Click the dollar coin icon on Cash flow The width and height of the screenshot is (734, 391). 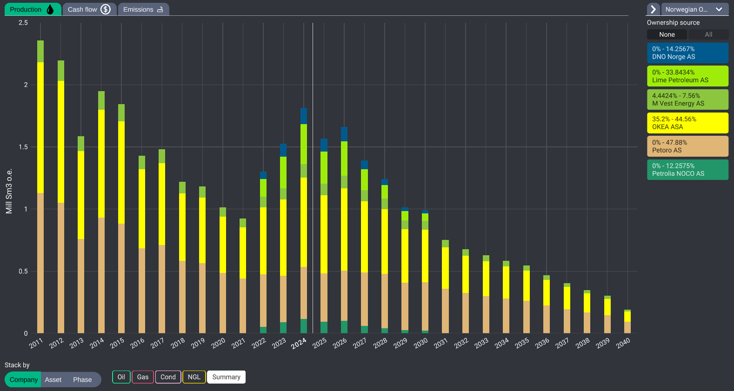[106, 9]
